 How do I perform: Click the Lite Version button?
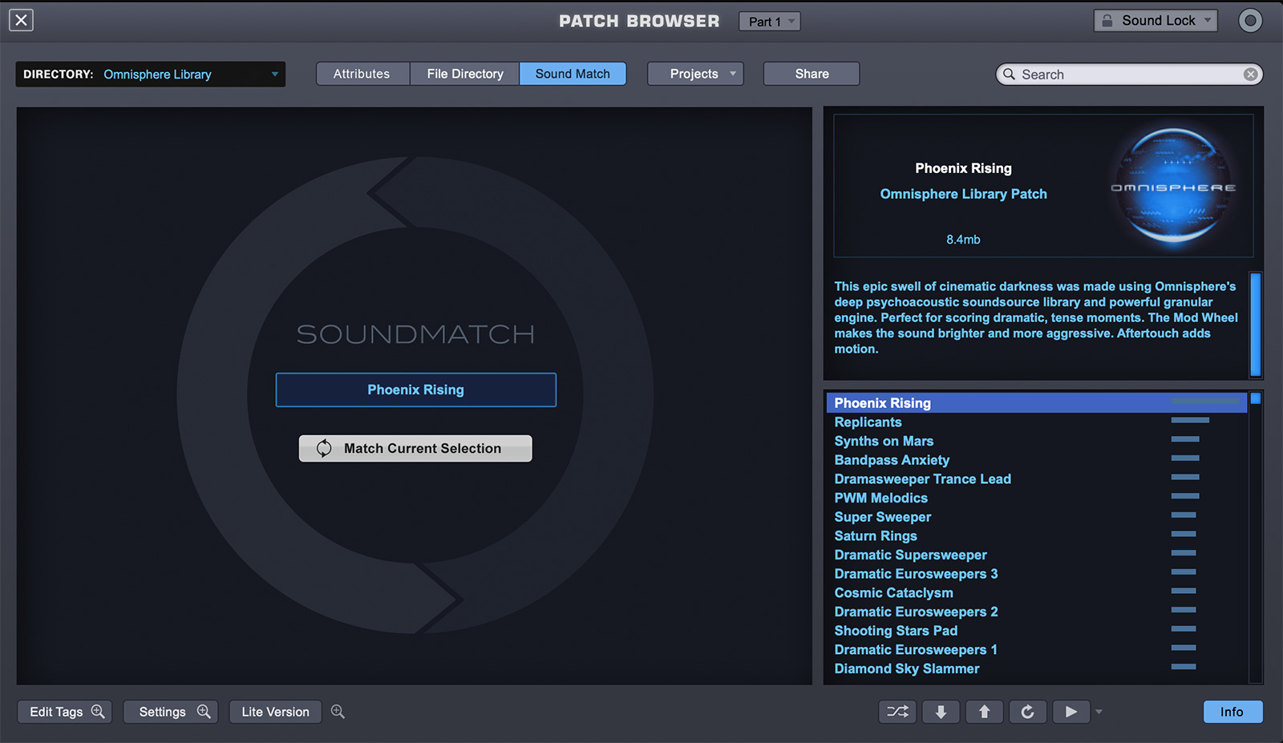click(x=275, y=712)
